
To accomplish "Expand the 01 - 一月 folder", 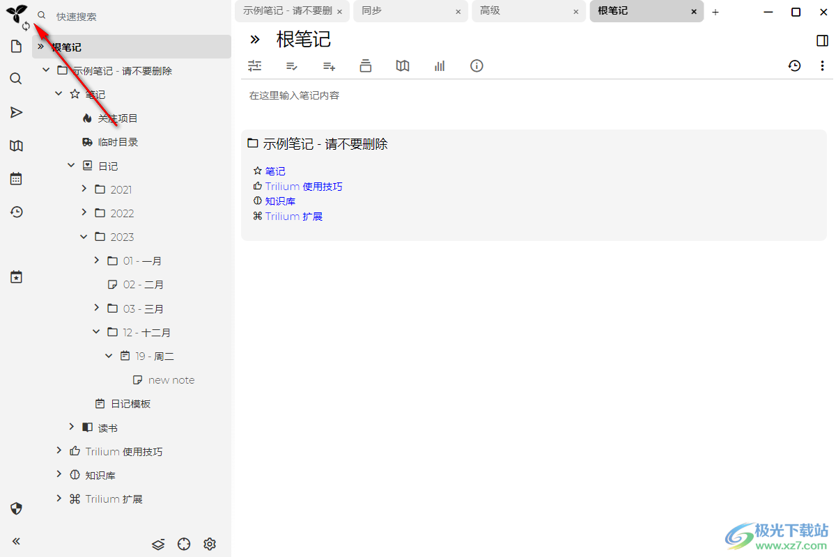I will (x=96, y=260).
